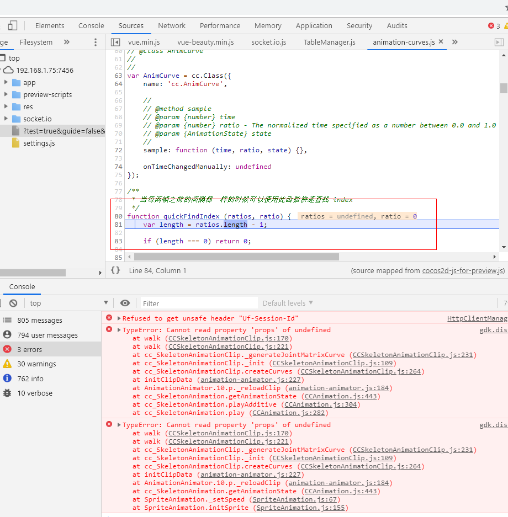Screen dimensions: 508x517
Task: Click the pretty print braces icon
Action: point(115,270)
